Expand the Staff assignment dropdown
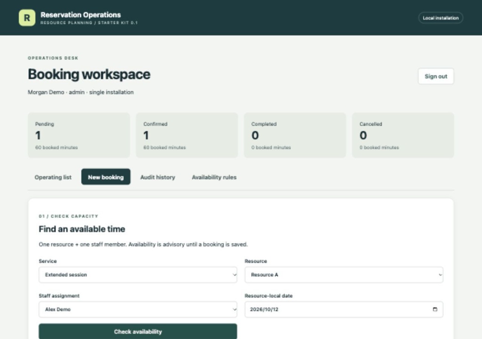Image resolution: width=482 pixels, height=339 pixels. click(138, 309)
